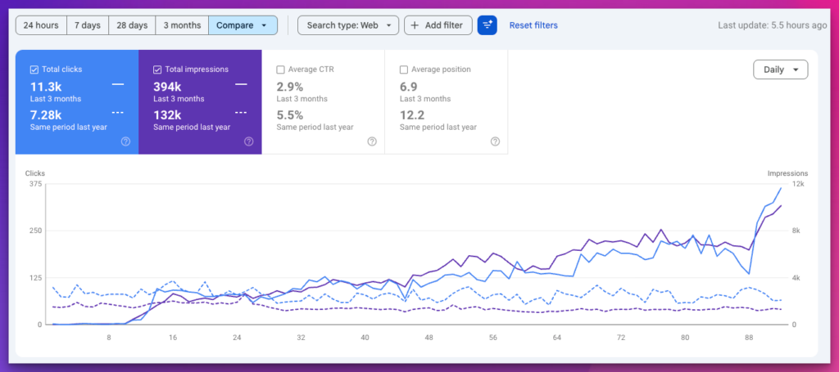The height and width of the screenshot is (372, 839).
Task: Enable the Average CTR checkbox
Action: tap(280, 69)
